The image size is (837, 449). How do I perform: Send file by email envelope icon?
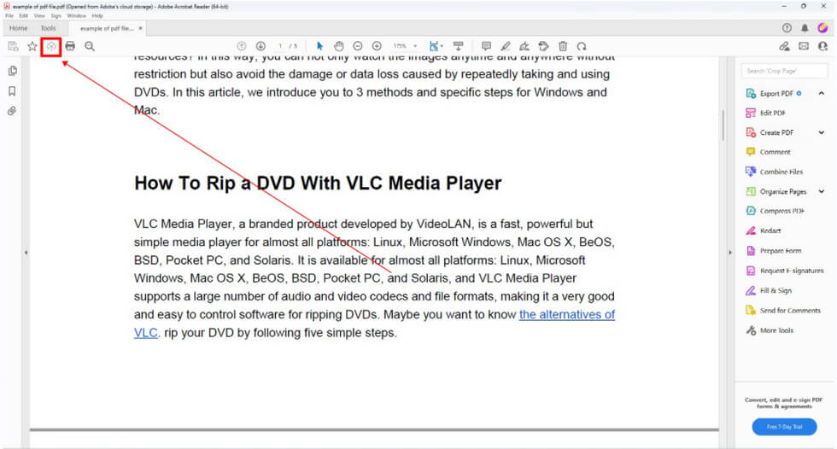point(804,46)
